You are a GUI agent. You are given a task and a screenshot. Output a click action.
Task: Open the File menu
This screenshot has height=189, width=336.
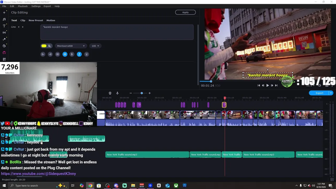pyautogui.click(x=4, y=6)
